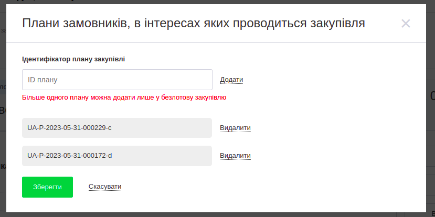435x217 pixels.
Task: Click the red warning about безлотову закупівлю
Action: click(x=124, y=97)
